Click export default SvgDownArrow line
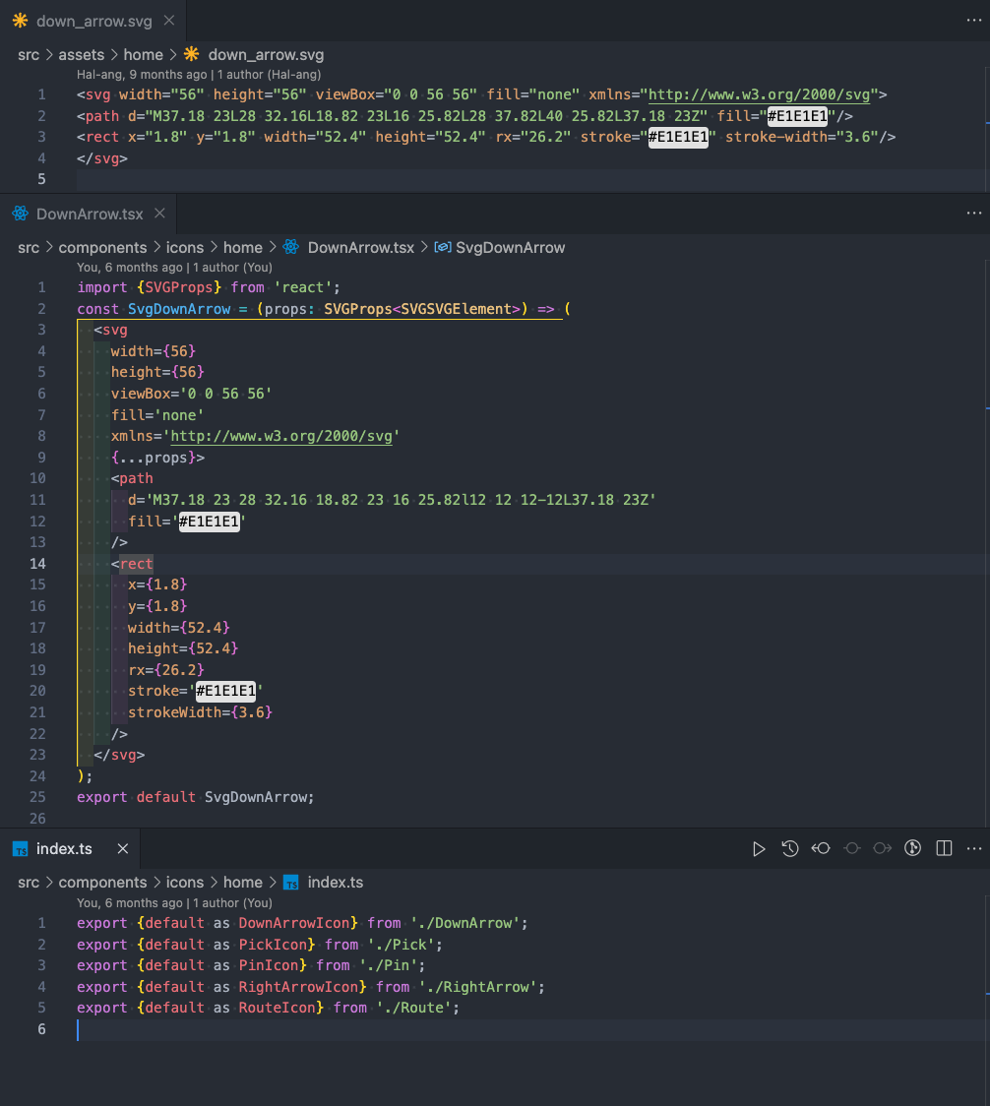The width and height of the screenshot is (990, 1106). [x=196, y=797]
